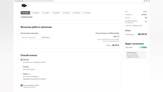Image resolution: width=163 pixels, height=92 pixels.
Task: Select Онлайн bank card payment option
Action: [x=21, y=67]
